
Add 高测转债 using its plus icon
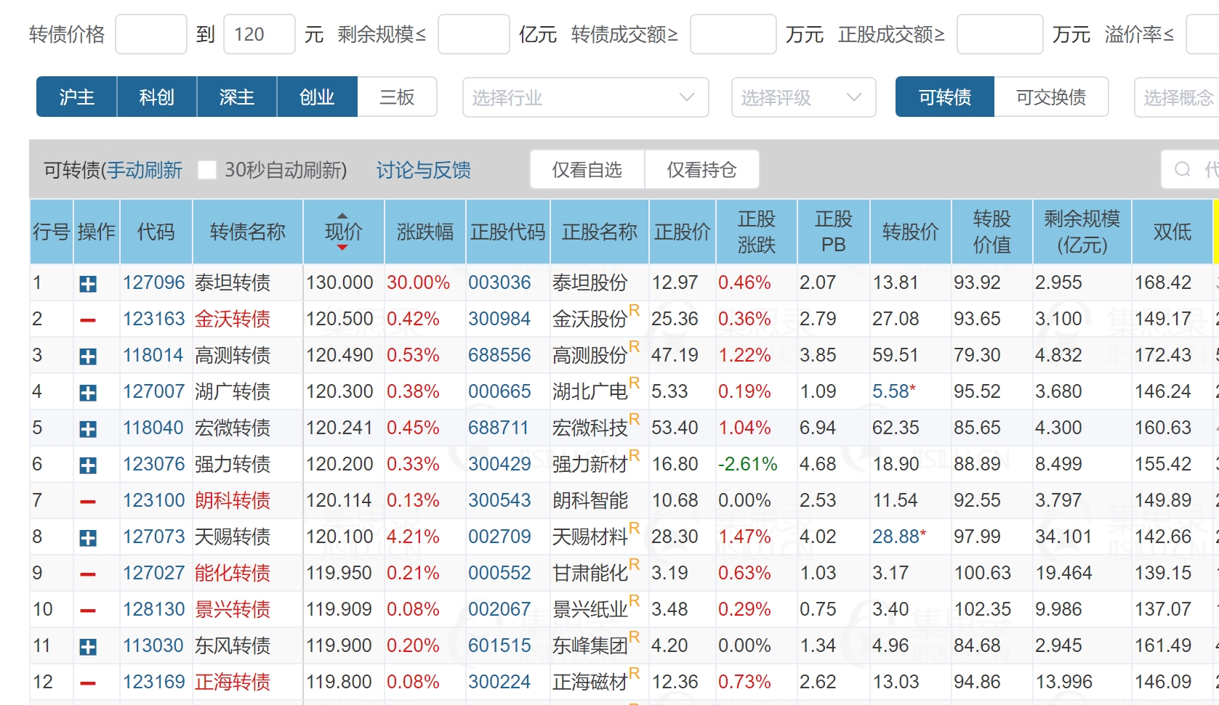click(x=88, y=356)
